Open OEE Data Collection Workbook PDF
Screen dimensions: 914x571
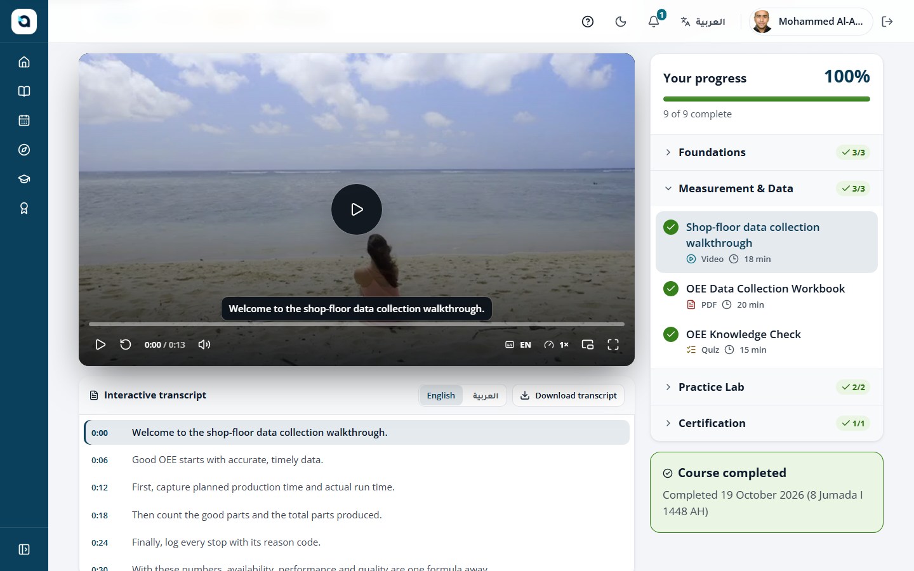tap(767, 296)
